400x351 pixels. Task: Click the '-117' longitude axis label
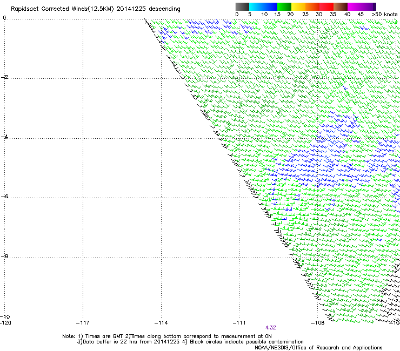coord(83,323)
